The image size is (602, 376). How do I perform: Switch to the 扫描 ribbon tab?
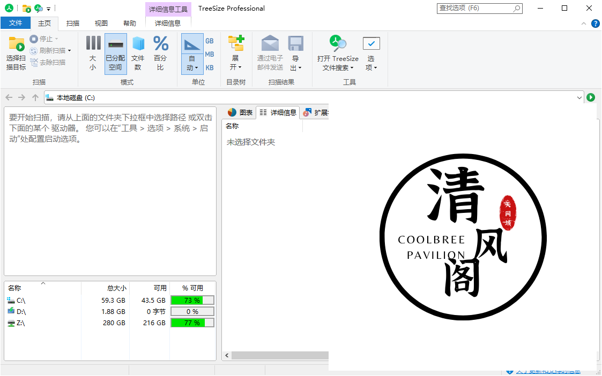(x=72, y=24)
